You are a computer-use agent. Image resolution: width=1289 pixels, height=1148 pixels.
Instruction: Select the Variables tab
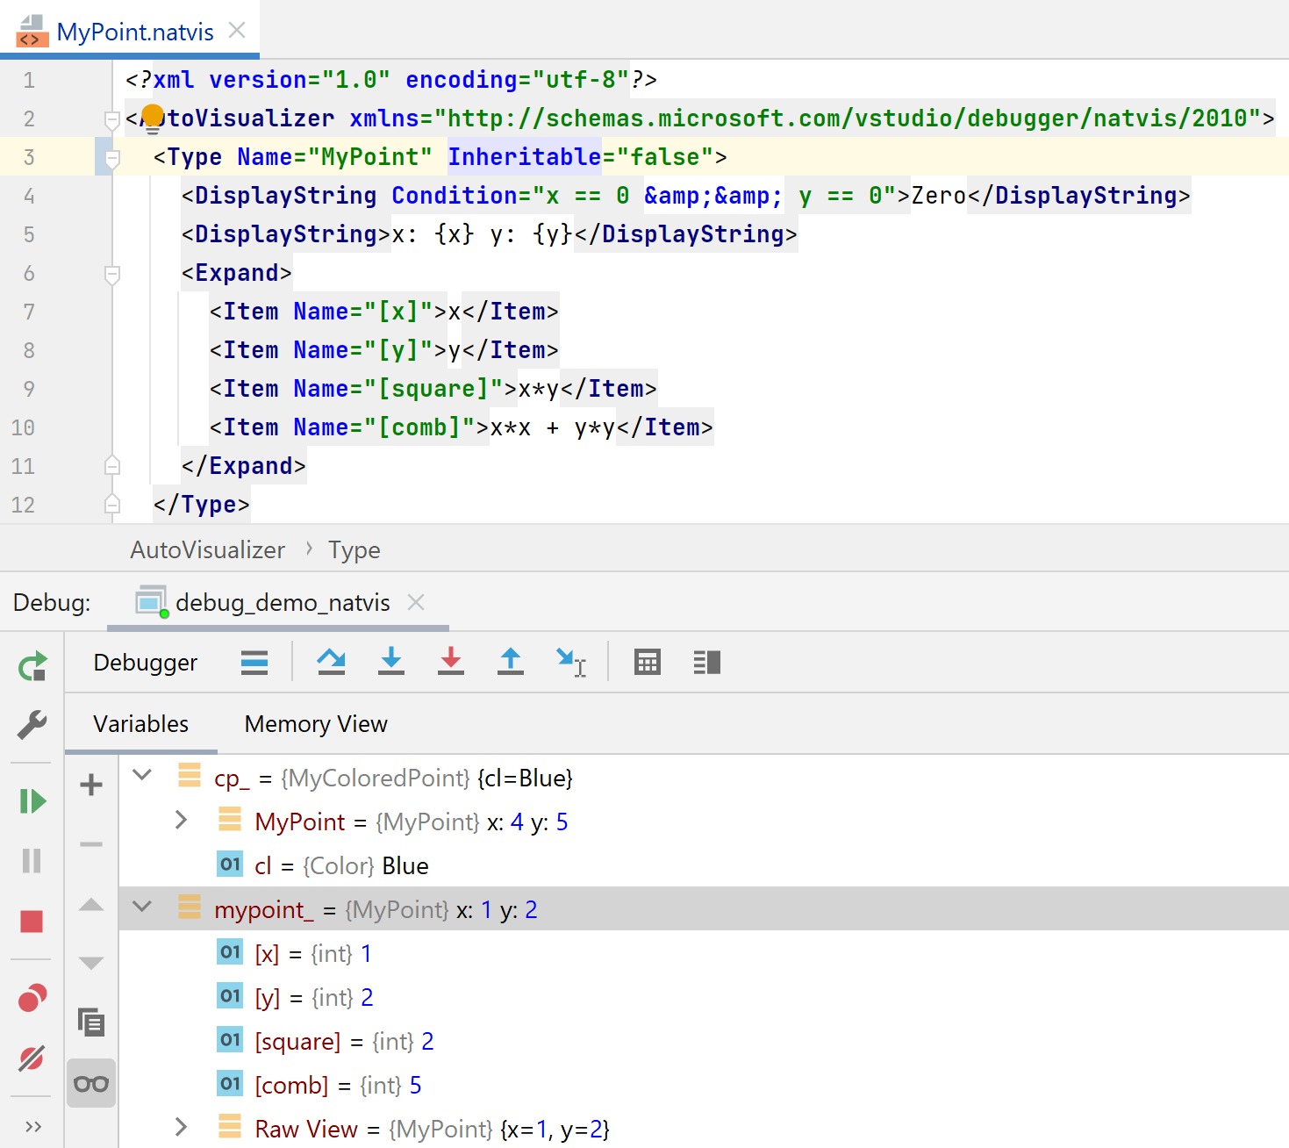[140, 723]
